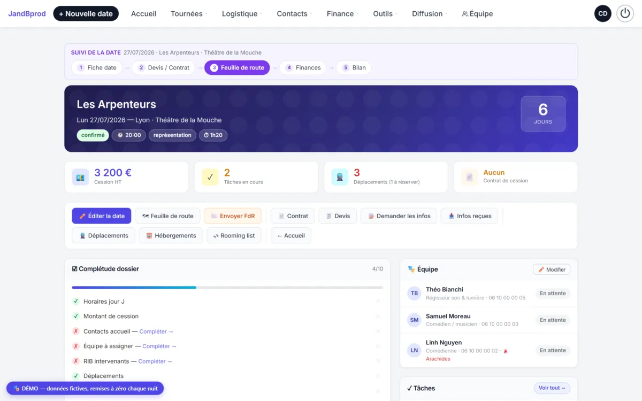Click the Tâches en cours checkmark icon
The width and height of the screenshot is (642, 401).
[210, 177]
